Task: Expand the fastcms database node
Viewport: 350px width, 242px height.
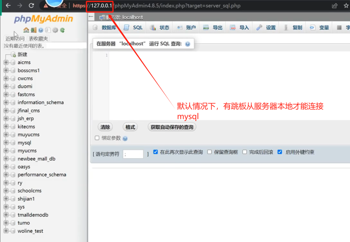Action: pos(6,94)
